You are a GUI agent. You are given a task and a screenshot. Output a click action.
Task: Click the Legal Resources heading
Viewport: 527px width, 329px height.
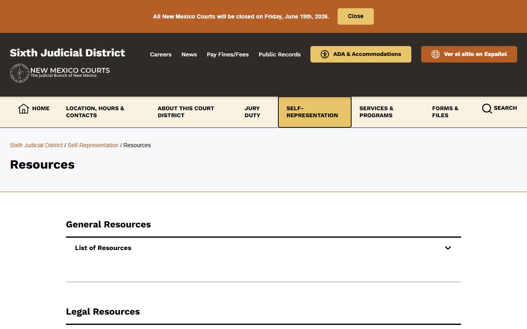103,312
